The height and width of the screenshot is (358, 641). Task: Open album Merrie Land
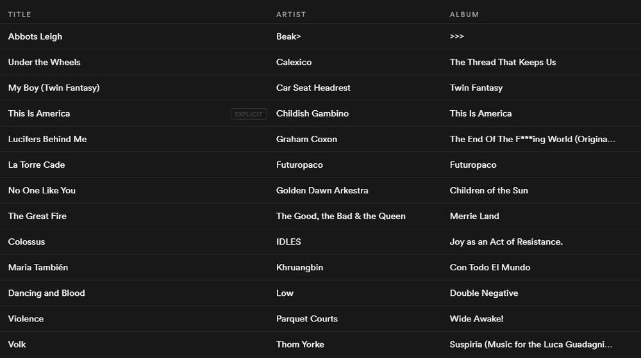pyautogui.click(x=474, y=216)
